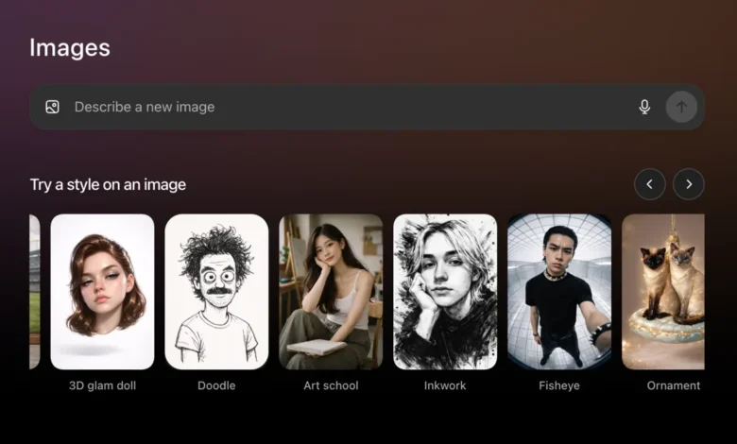Click the add image icon in prompt box

pos(52,107)
